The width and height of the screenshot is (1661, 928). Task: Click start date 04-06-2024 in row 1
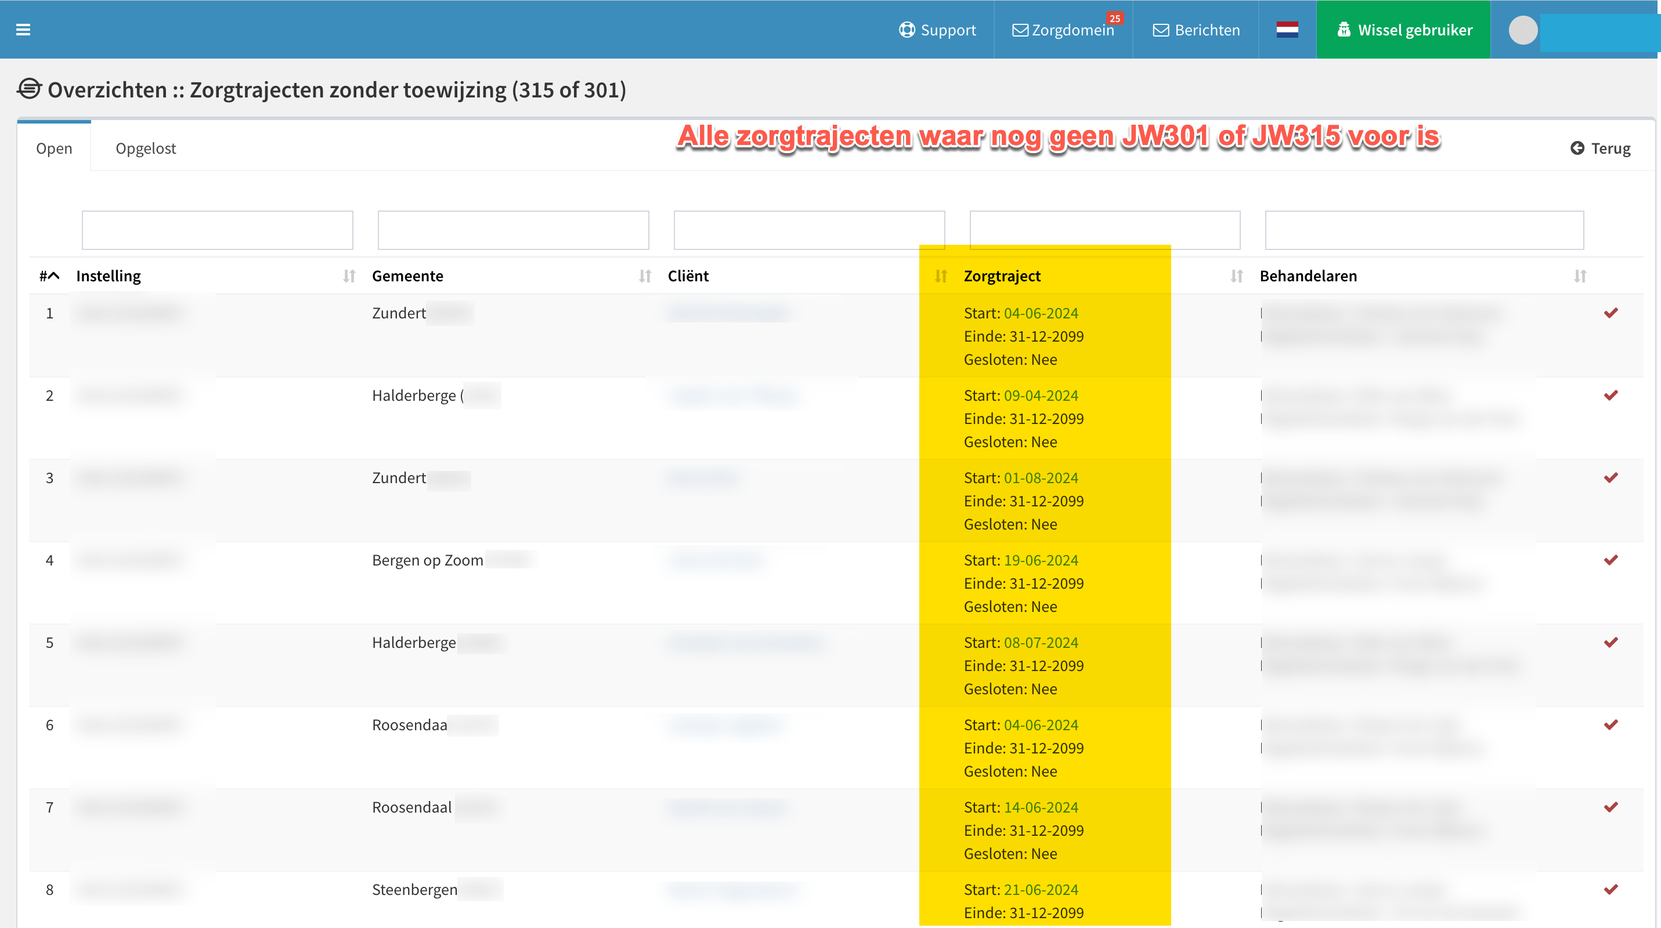[1041, 313]
